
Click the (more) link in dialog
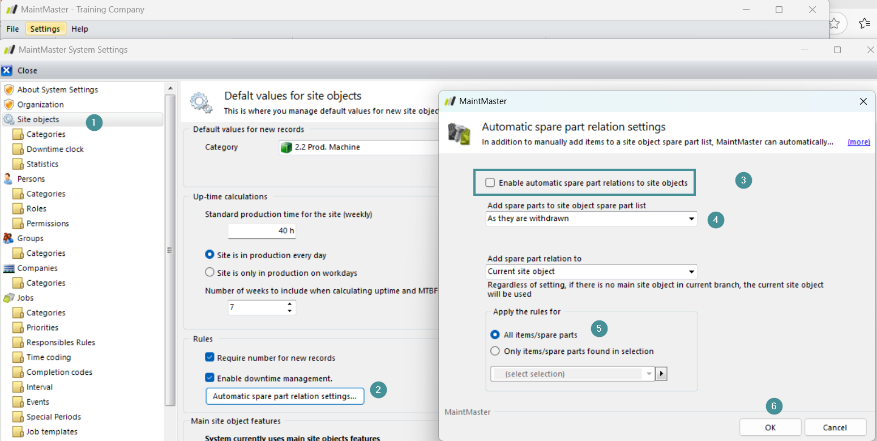(858, 142)
